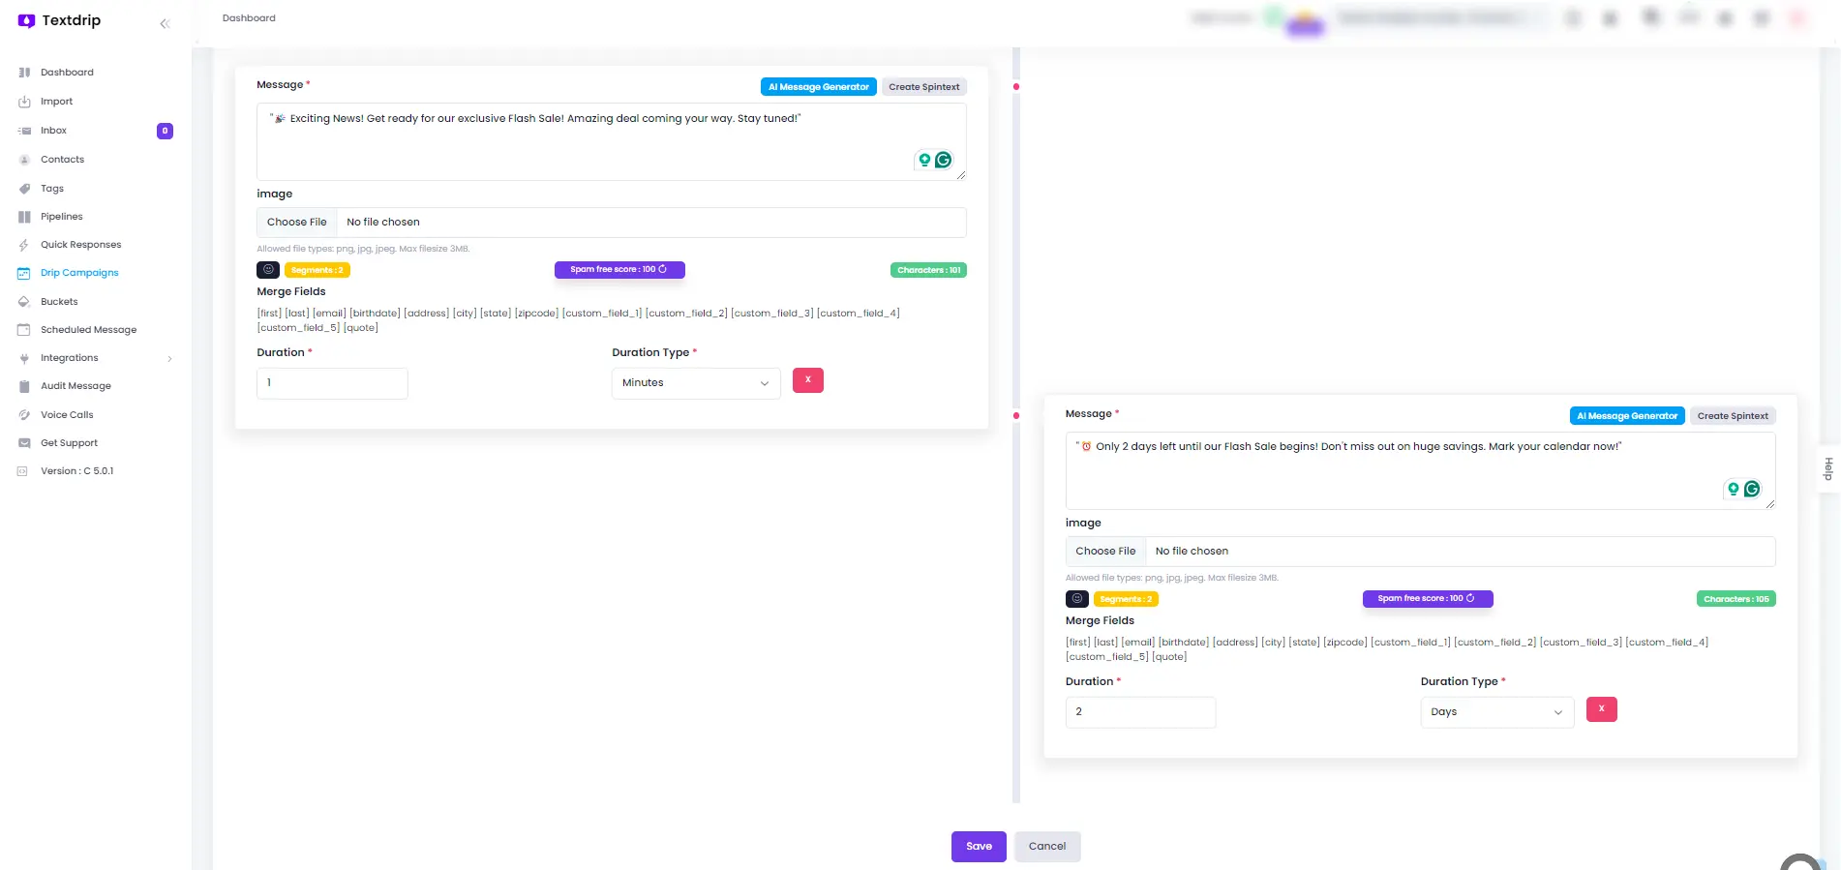Open AI Message Generator for first message
1841x870 pixels.
point(818,87)
